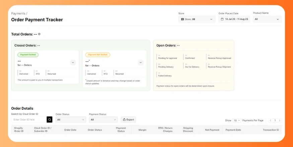This screenshot has width=293, height=147.
Task: Click Failed Delivery in Open Orders
Action: pos(165,76)
